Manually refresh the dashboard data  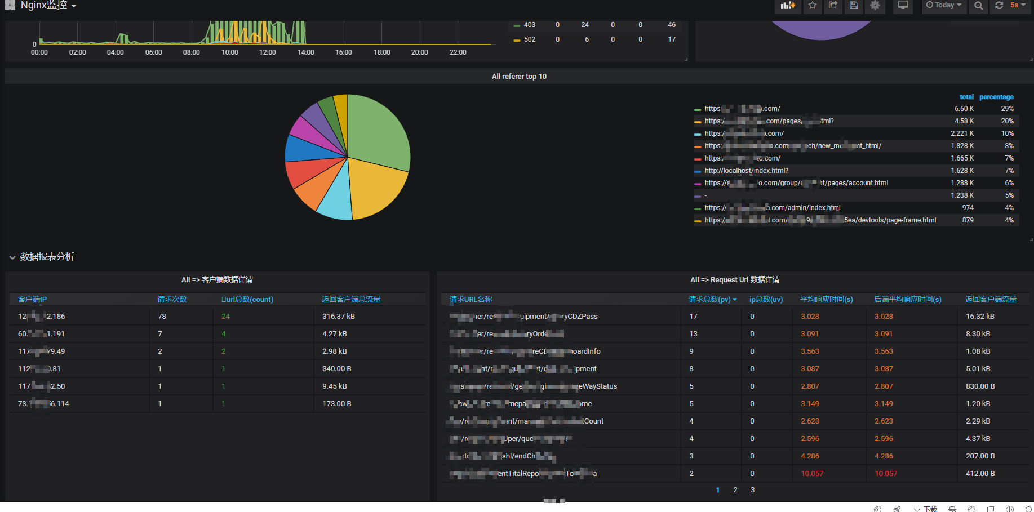[999, 6]
